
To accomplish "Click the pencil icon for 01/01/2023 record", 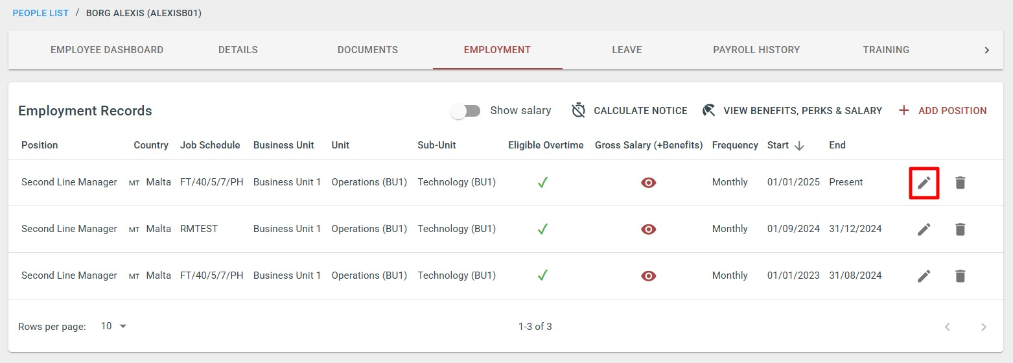I will coord(924,275).
